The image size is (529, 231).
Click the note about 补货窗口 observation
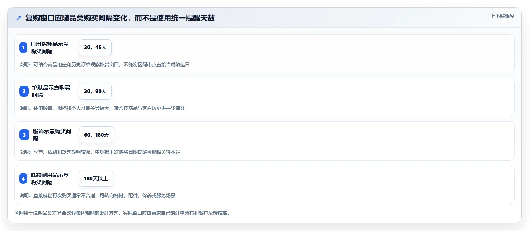[104, 65]
